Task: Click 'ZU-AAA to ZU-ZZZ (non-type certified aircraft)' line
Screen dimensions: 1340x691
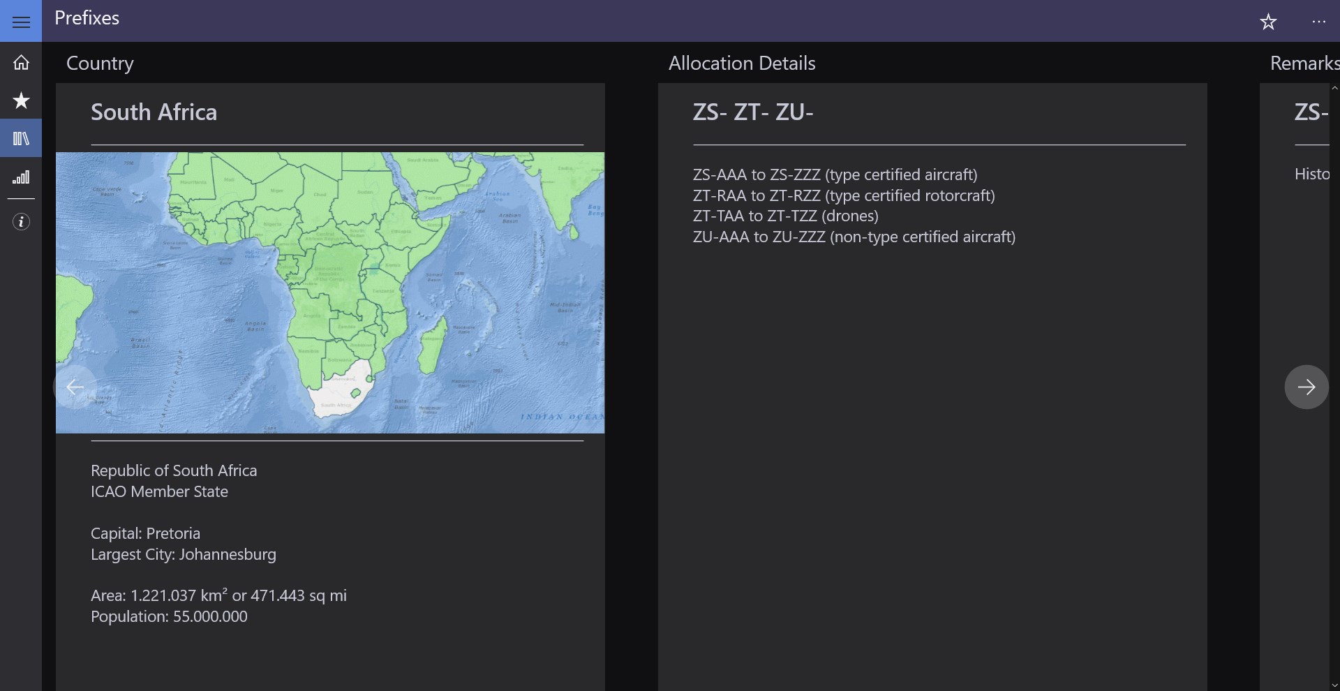Action: pyautogui.click(x=854, y=237)
